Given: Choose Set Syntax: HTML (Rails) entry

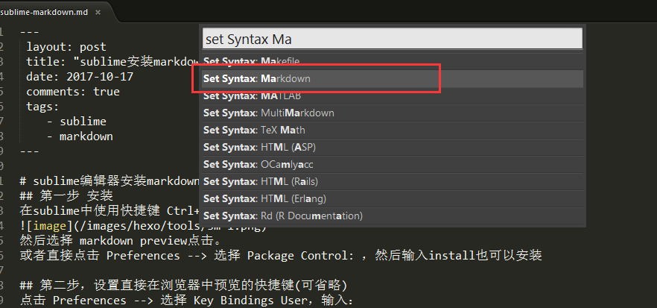Looking at the screenshot, I should (x=393, y=182).
